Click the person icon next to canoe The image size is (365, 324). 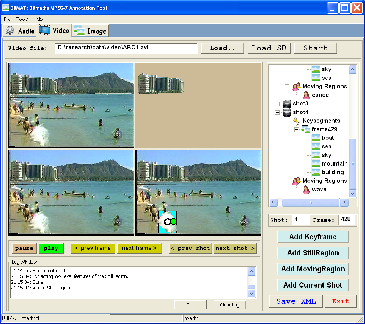click(306, 95)
